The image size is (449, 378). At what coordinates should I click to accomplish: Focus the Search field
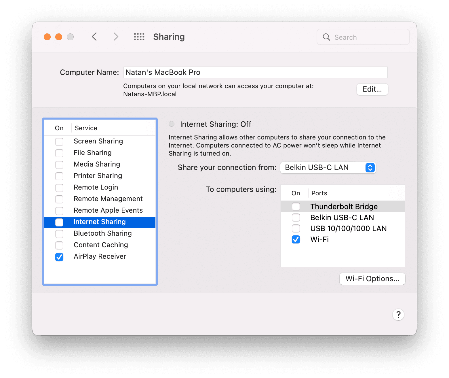coord(363,37)
